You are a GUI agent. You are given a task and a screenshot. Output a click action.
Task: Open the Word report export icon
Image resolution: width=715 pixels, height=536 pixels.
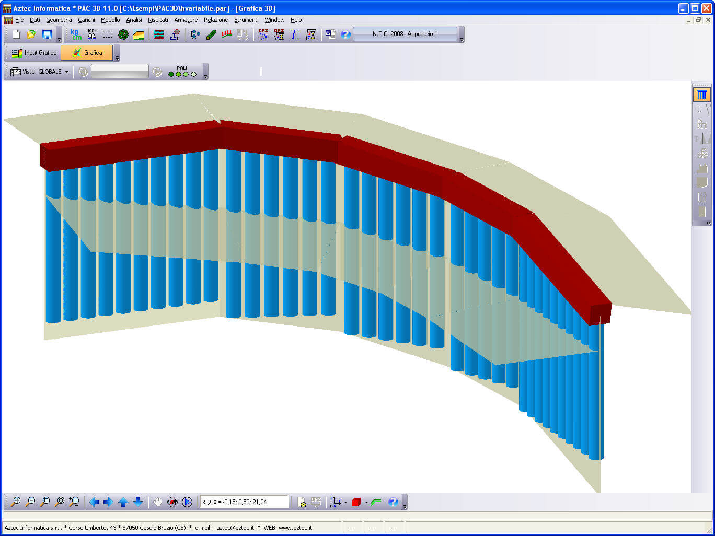click(330, 34)
